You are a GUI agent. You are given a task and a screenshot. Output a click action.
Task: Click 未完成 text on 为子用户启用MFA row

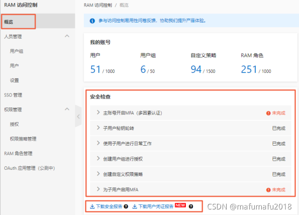[278, 190]
